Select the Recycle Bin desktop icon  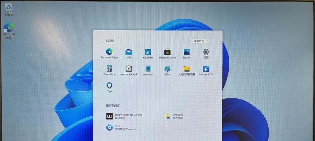coord(8,9)
